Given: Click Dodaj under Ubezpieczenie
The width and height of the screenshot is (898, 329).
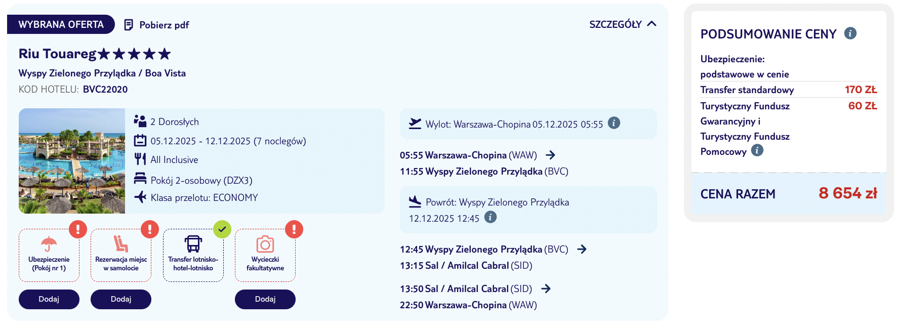Looking at the screenshot, I should (49, 299).
